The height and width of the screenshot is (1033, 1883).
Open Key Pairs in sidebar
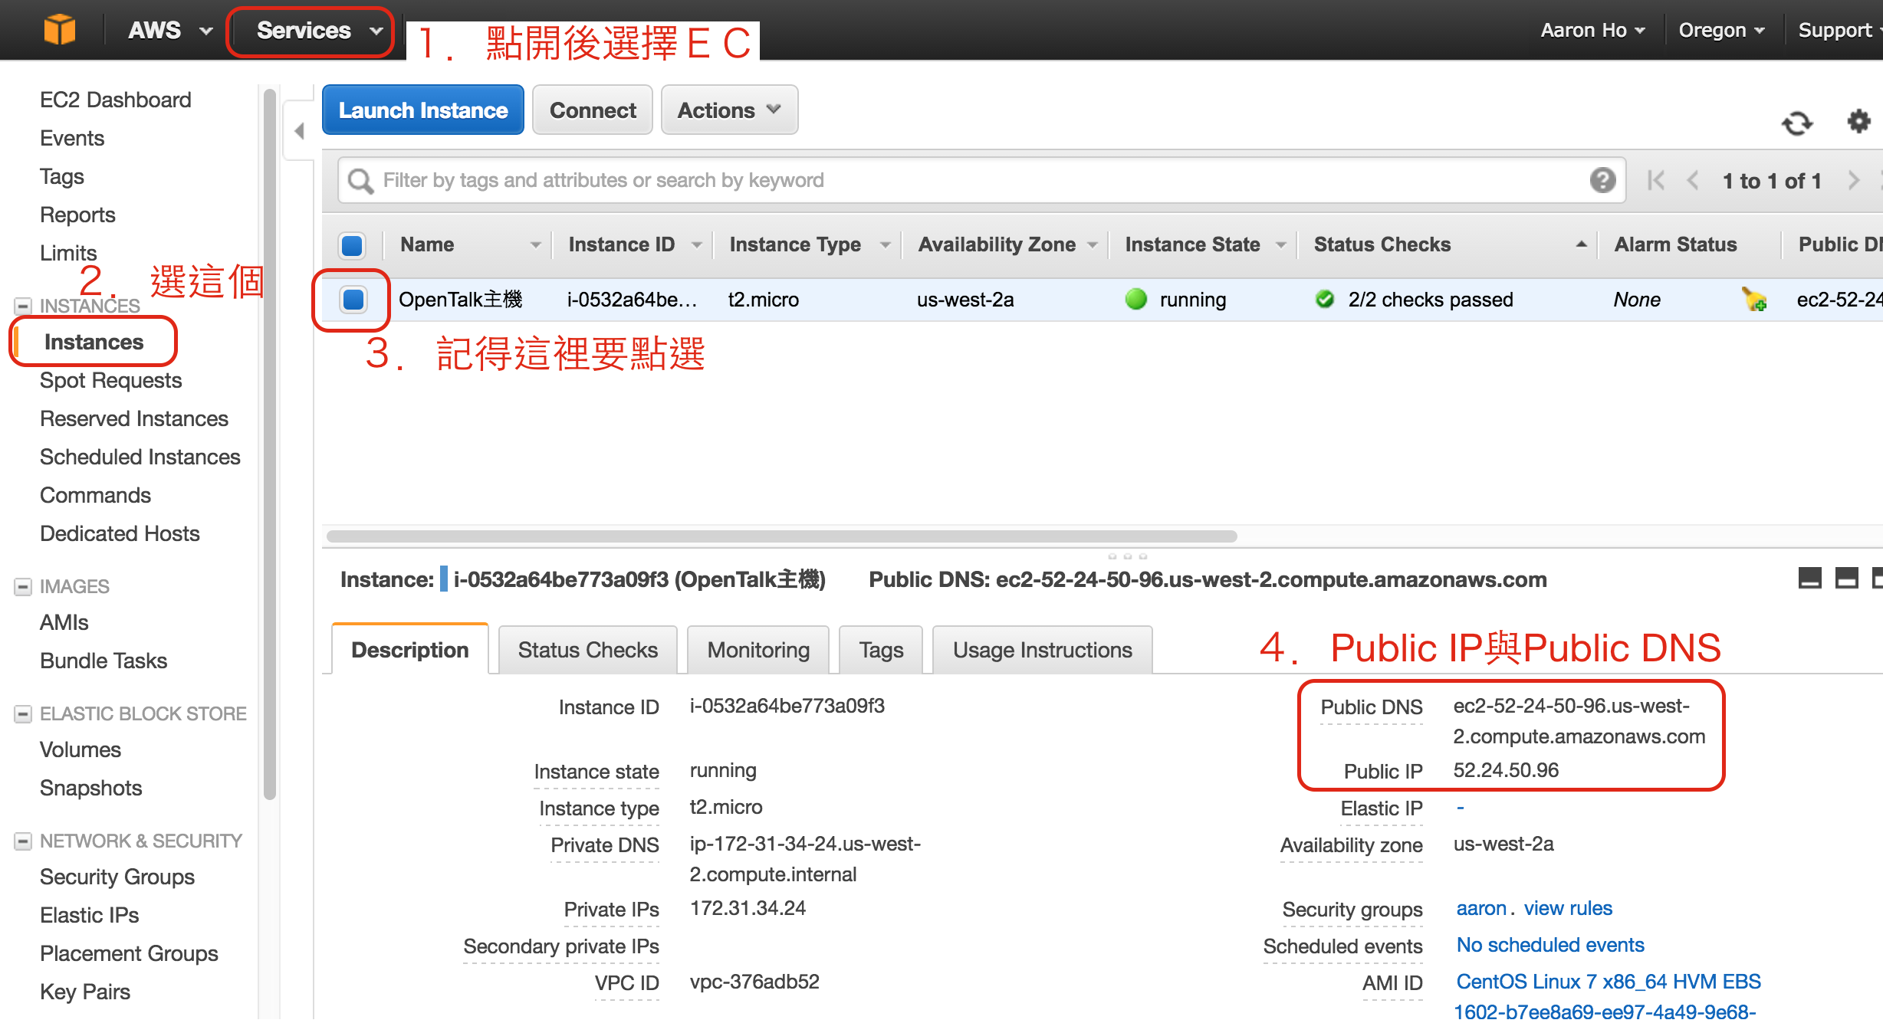pyautogui.click(x=85, y=992)
